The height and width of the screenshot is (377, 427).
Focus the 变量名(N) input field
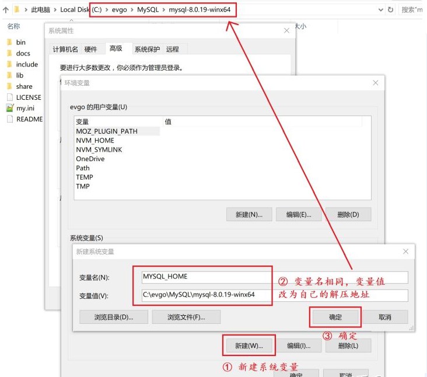(x=275, y=277)
